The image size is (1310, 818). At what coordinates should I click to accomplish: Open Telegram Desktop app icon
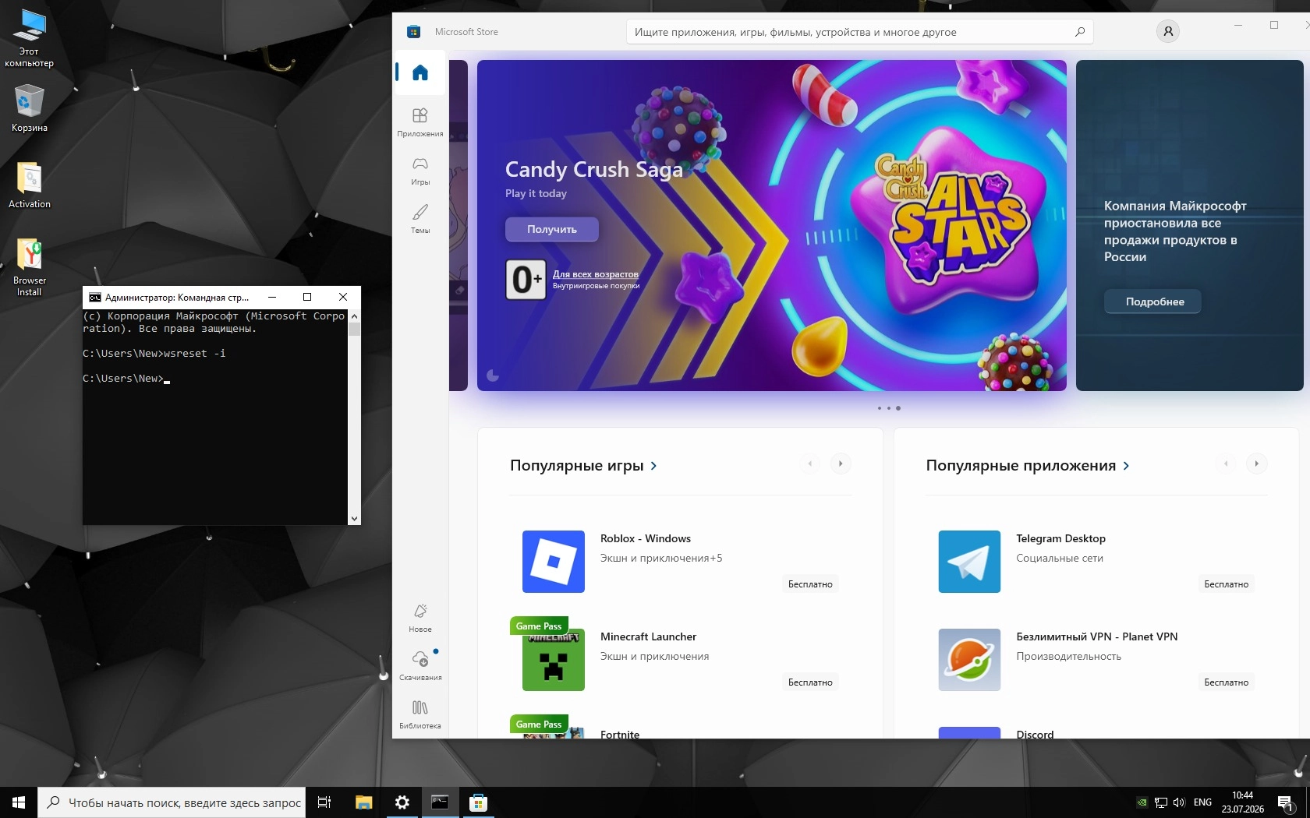coord(969,562)
